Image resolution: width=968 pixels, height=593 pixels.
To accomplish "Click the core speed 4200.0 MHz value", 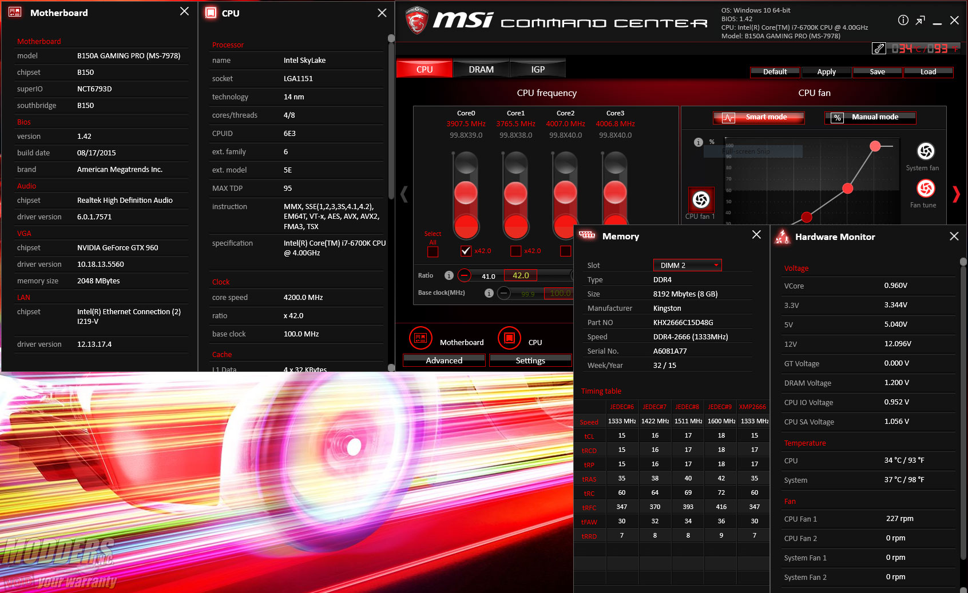I will pyautogui.click(x=303, y=298).
